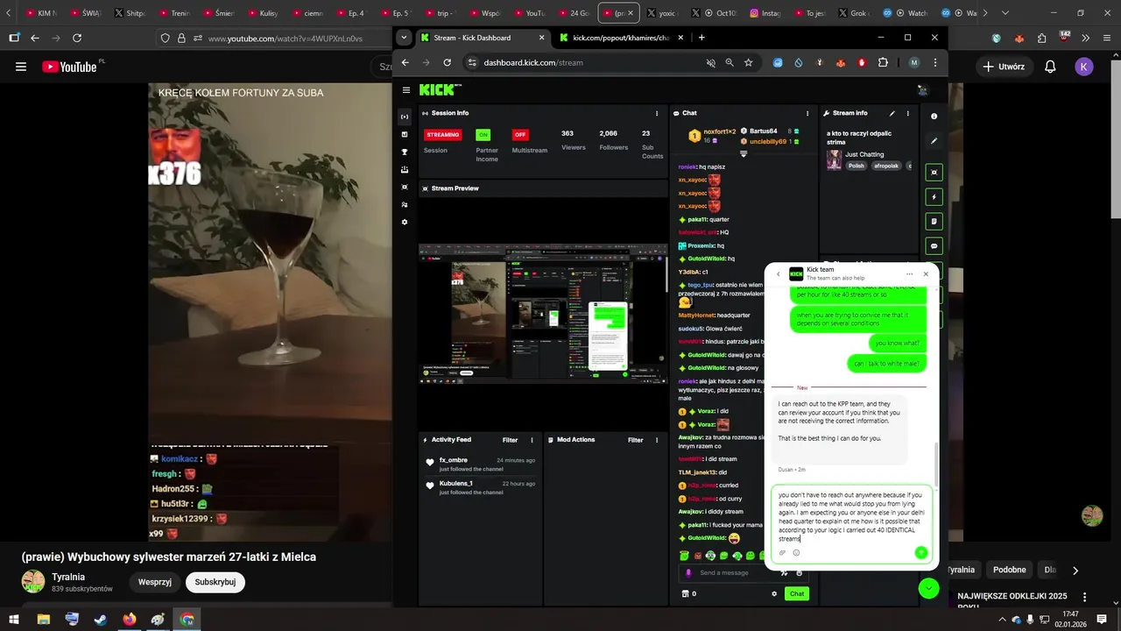Click the info icon on right rail
The height and width of the screenshot is (631, 1121).
click(x=934, y=116)
